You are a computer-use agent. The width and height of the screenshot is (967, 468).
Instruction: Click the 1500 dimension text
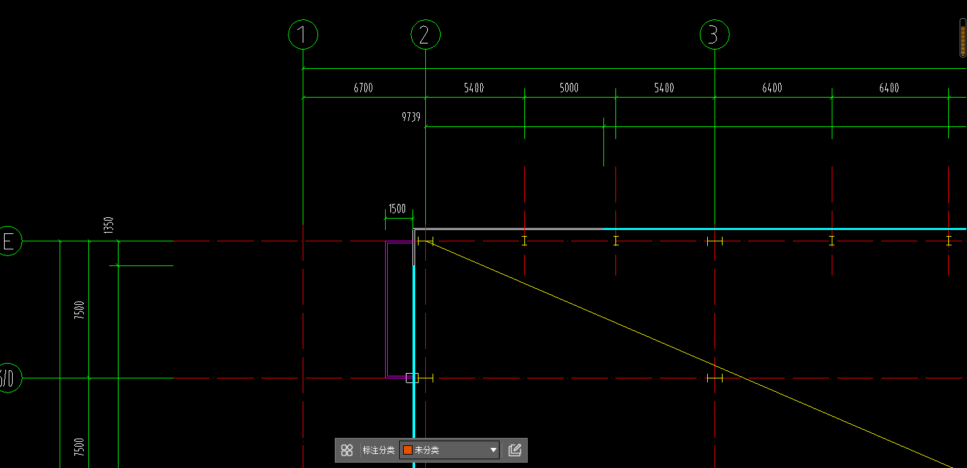[x=397, y=209]
